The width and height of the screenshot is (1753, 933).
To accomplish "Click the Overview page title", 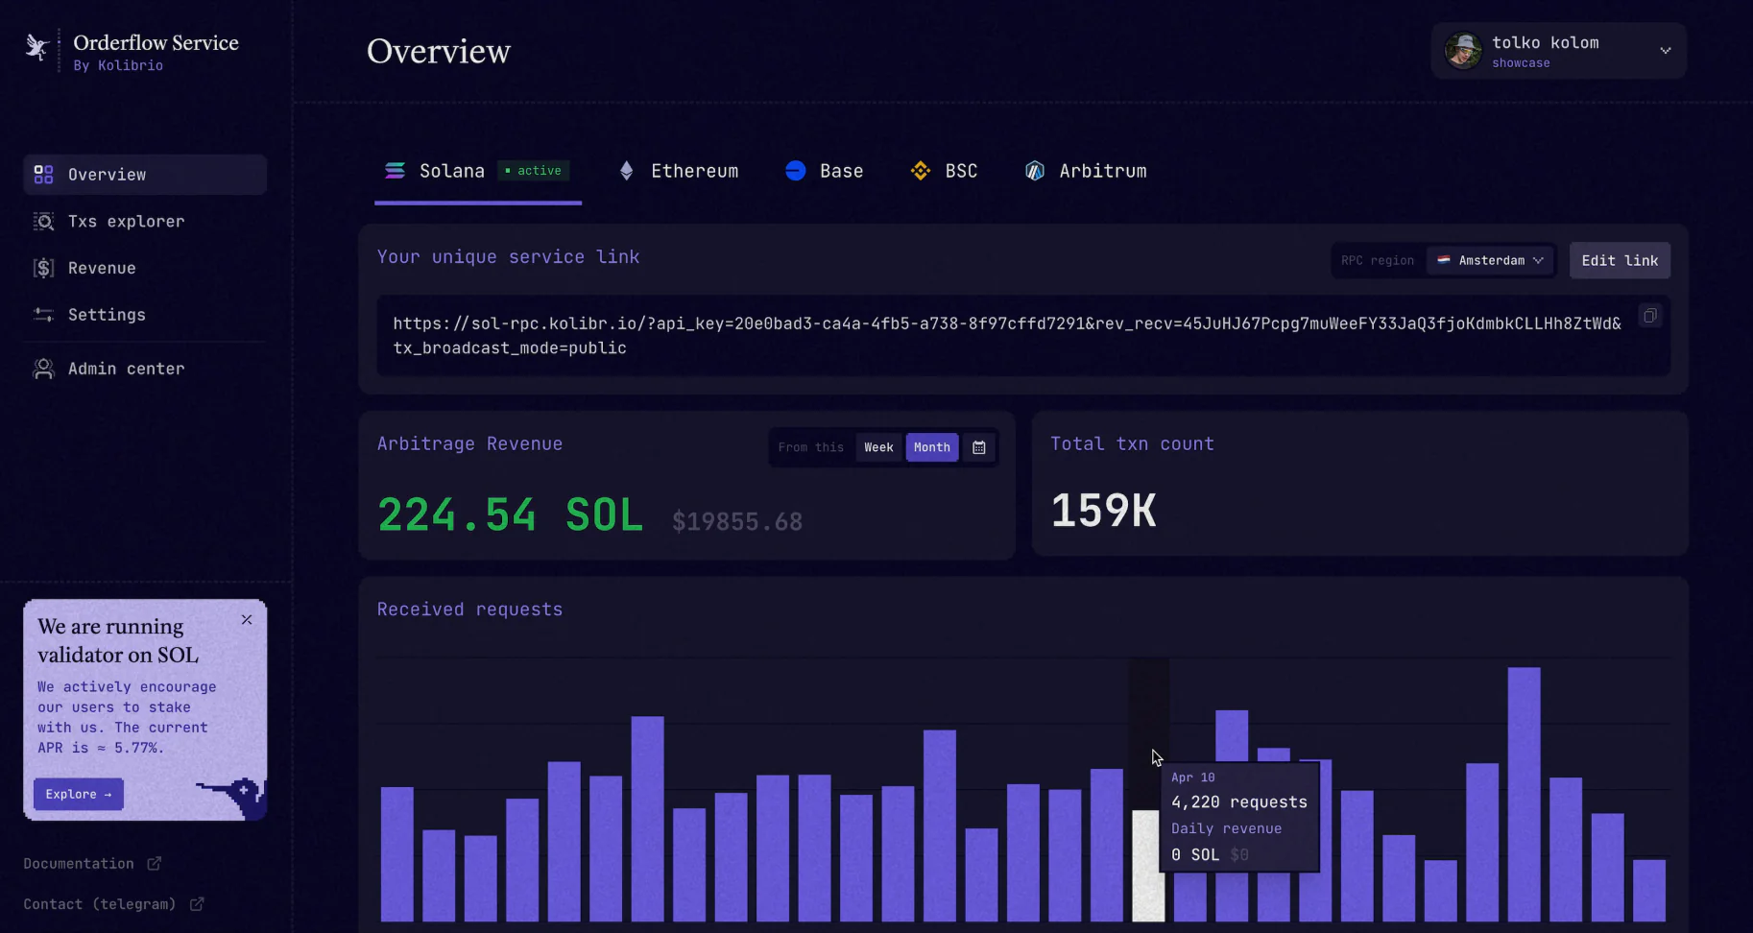I will coord(439,51).
